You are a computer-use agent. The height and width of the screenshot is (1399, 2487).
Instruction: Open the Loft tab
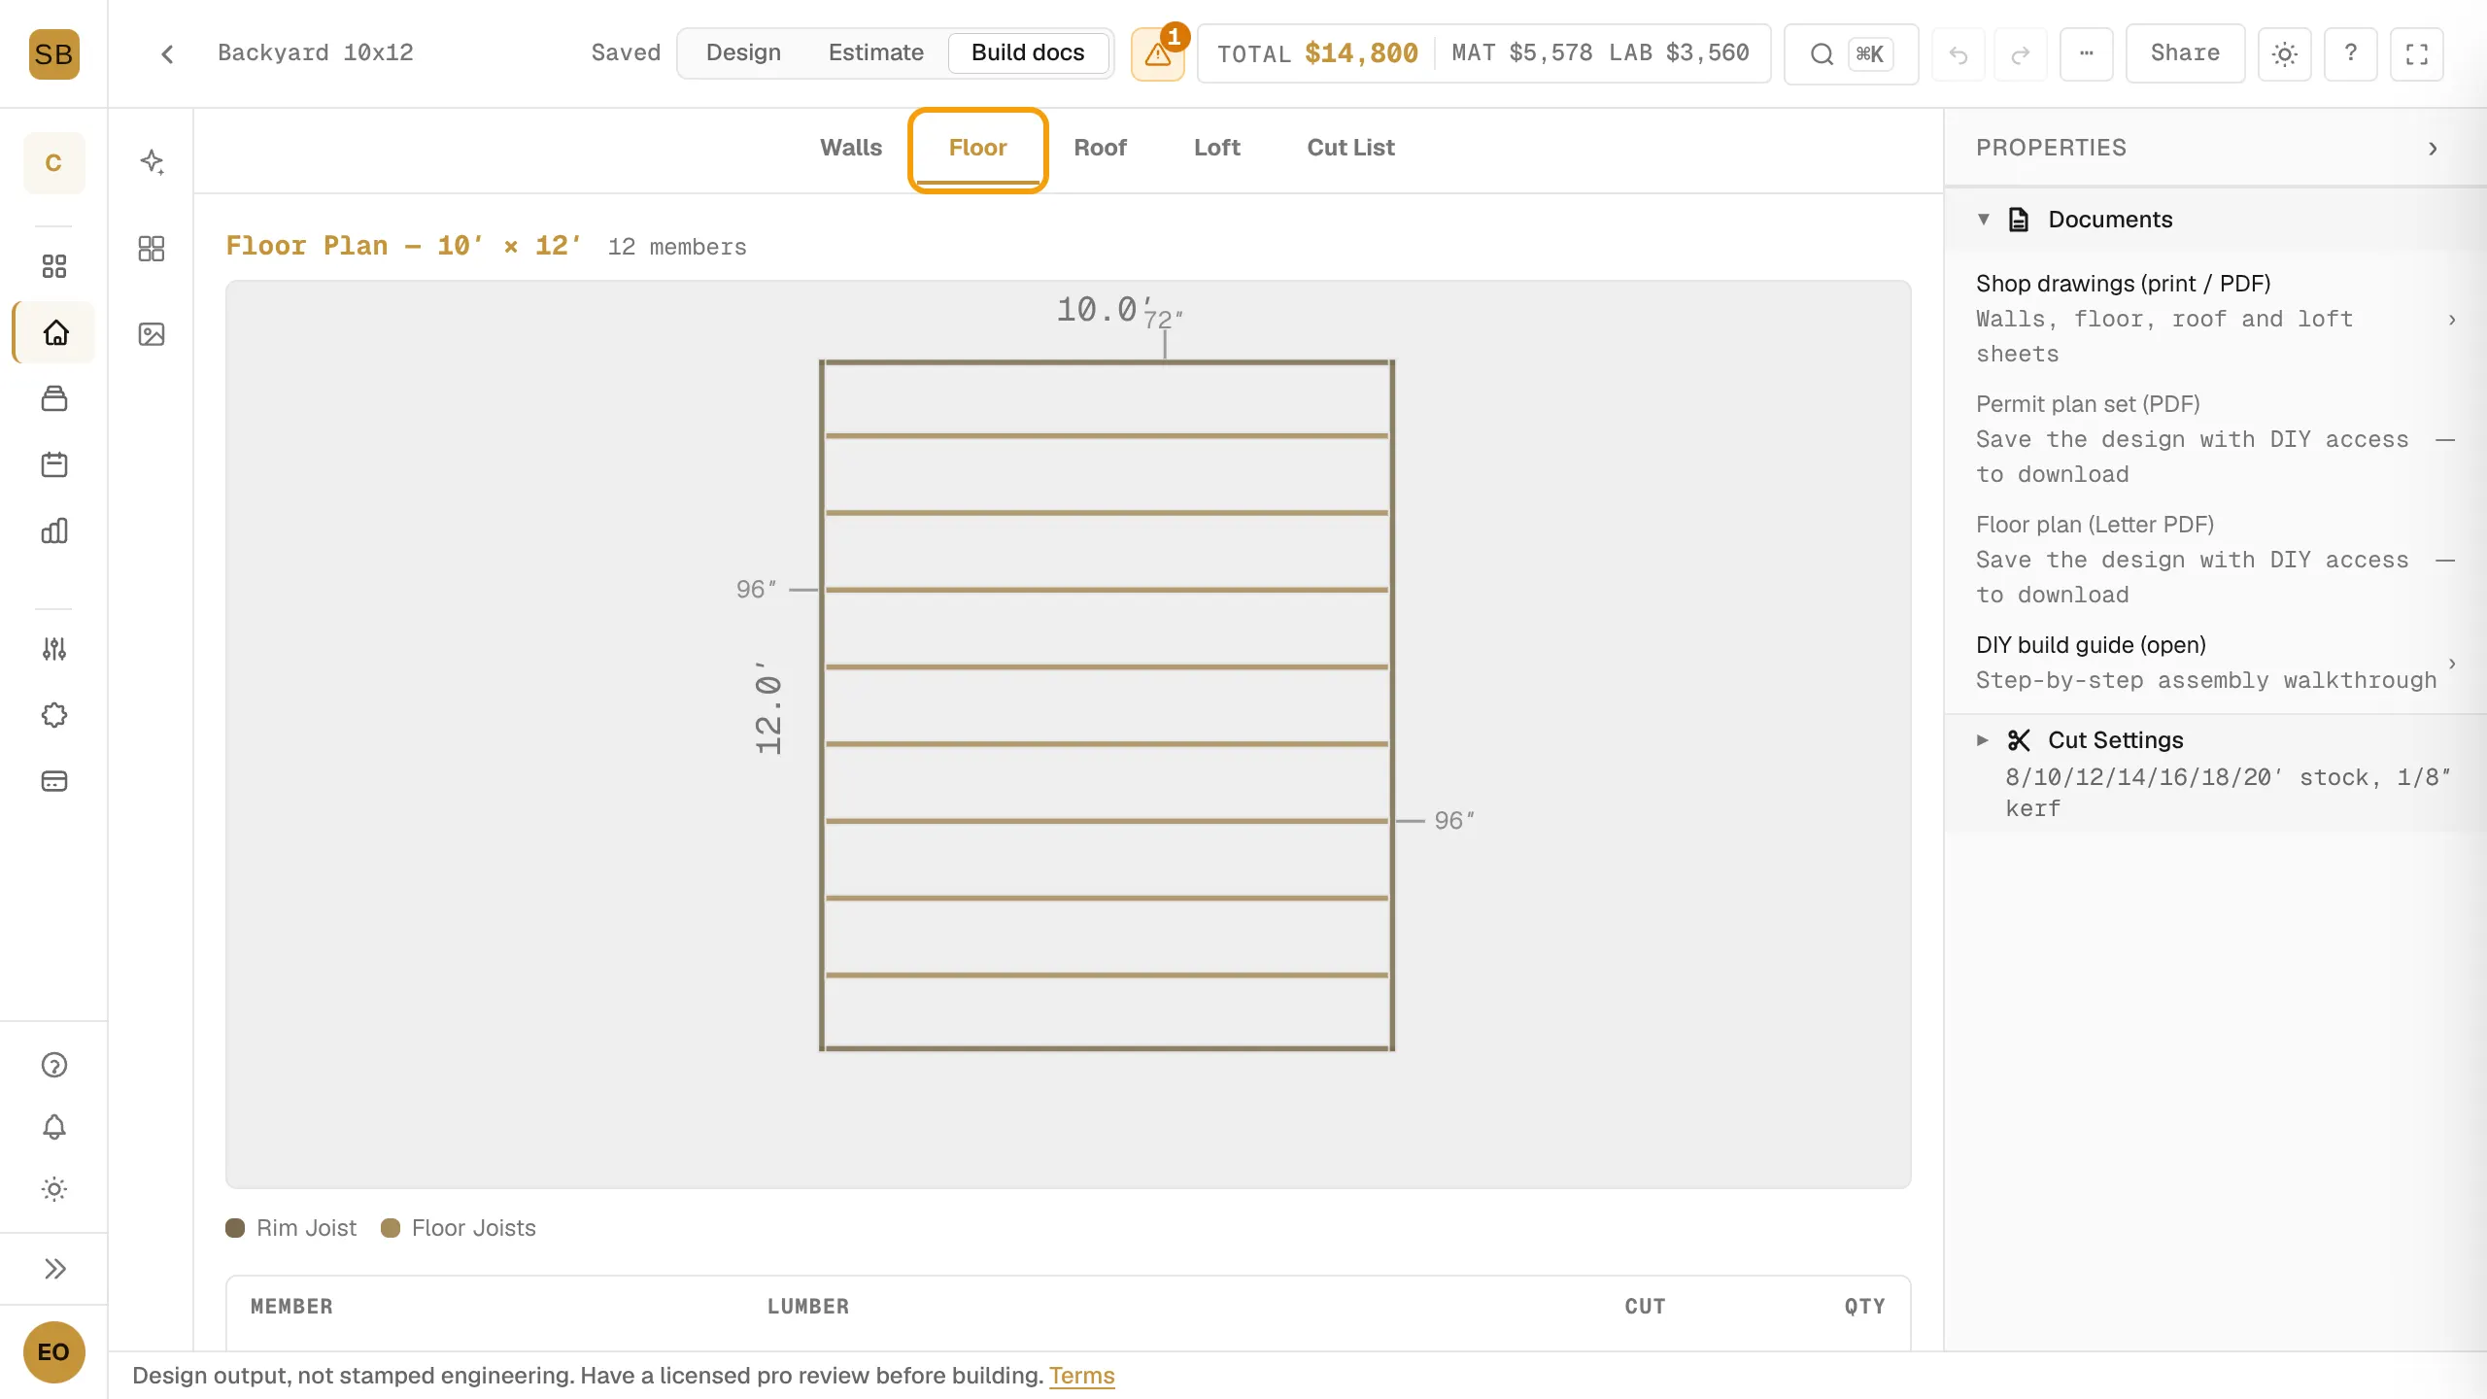(1216, 148)
